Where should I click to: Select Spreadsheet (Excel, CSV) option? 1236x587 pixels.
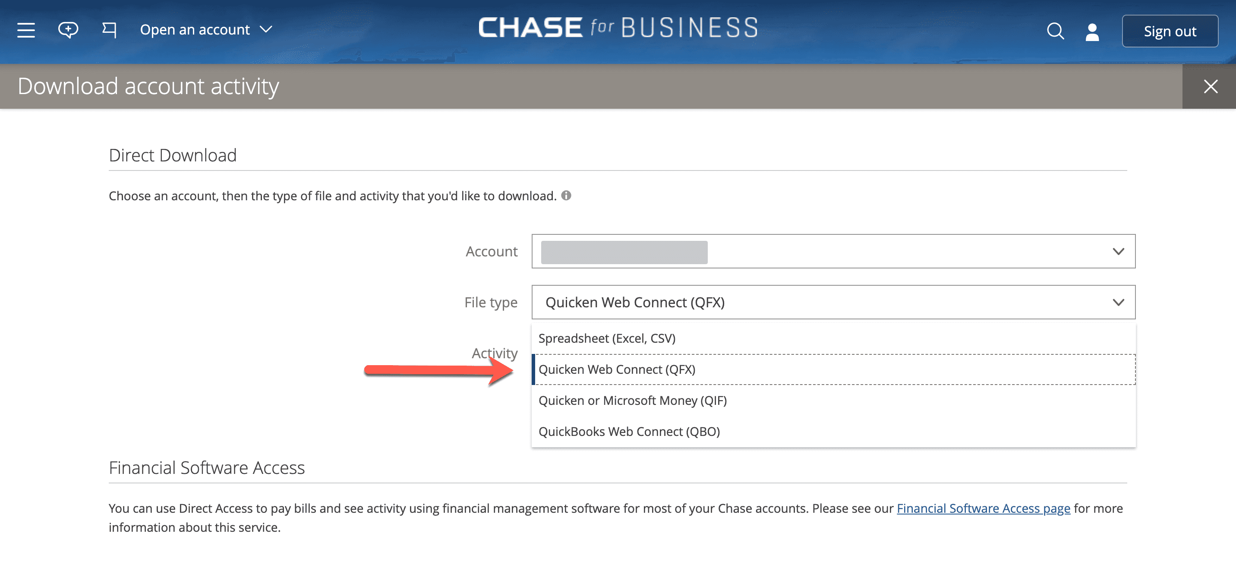coord(607,338)
